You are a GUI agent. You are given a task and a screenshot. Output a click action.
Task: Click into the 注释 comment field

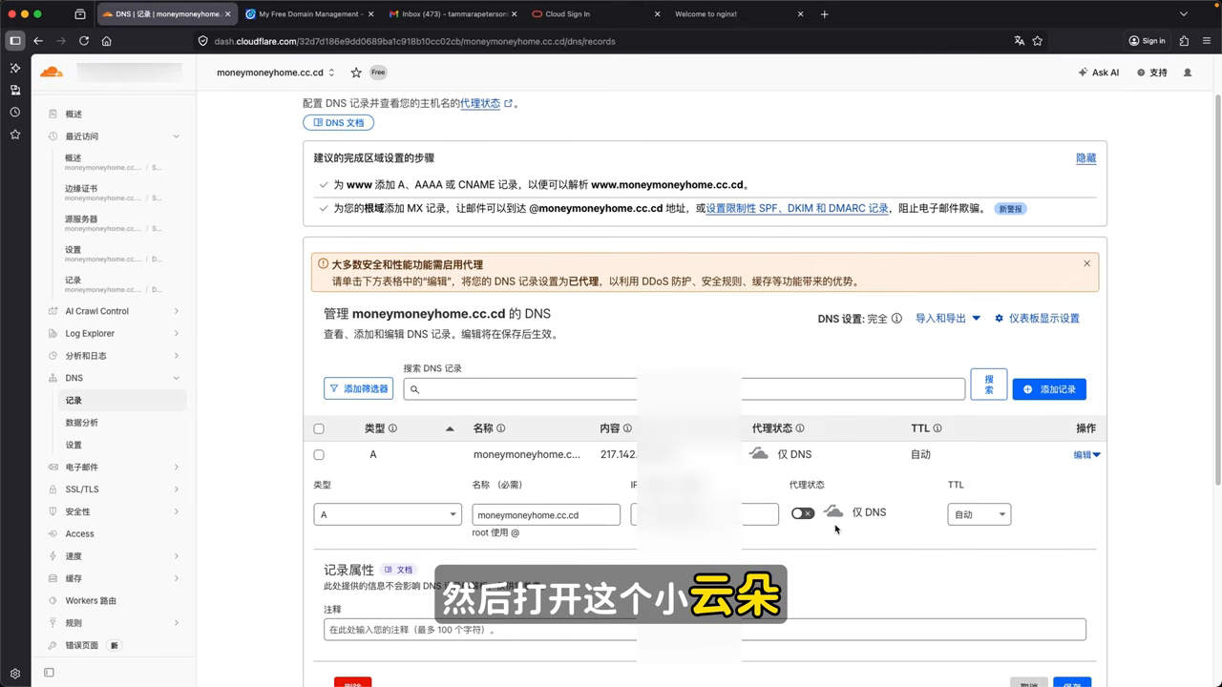(705, 630)
